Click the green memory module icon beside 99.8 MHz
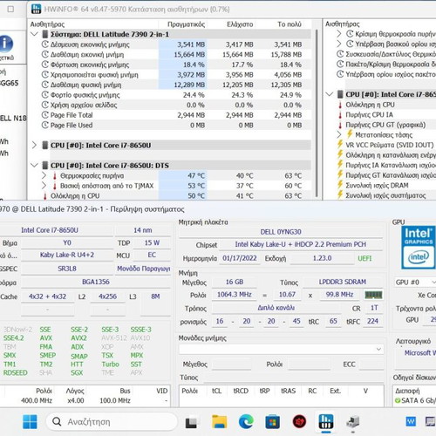This screenshot has width=436, height=436. pos(373,295)
